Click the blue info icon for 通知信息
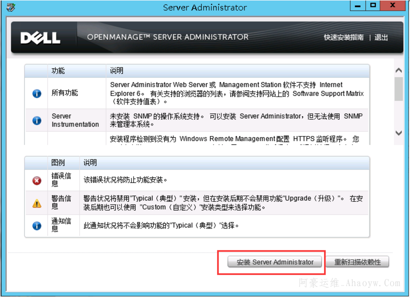This screenshot has height=298, width=410. (37, 225)
